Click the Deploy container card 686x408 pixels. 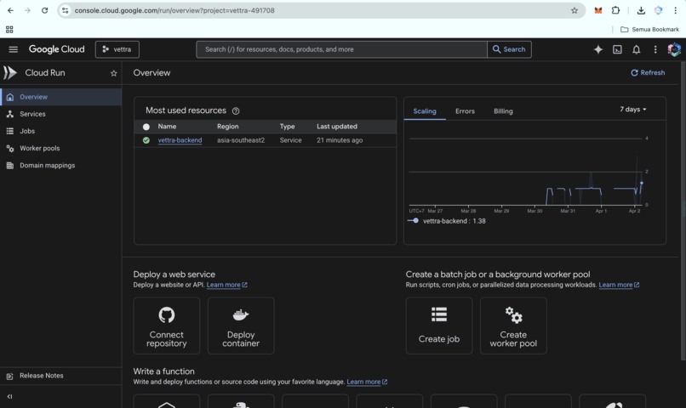pyautogui.click(x=241, y=326)
